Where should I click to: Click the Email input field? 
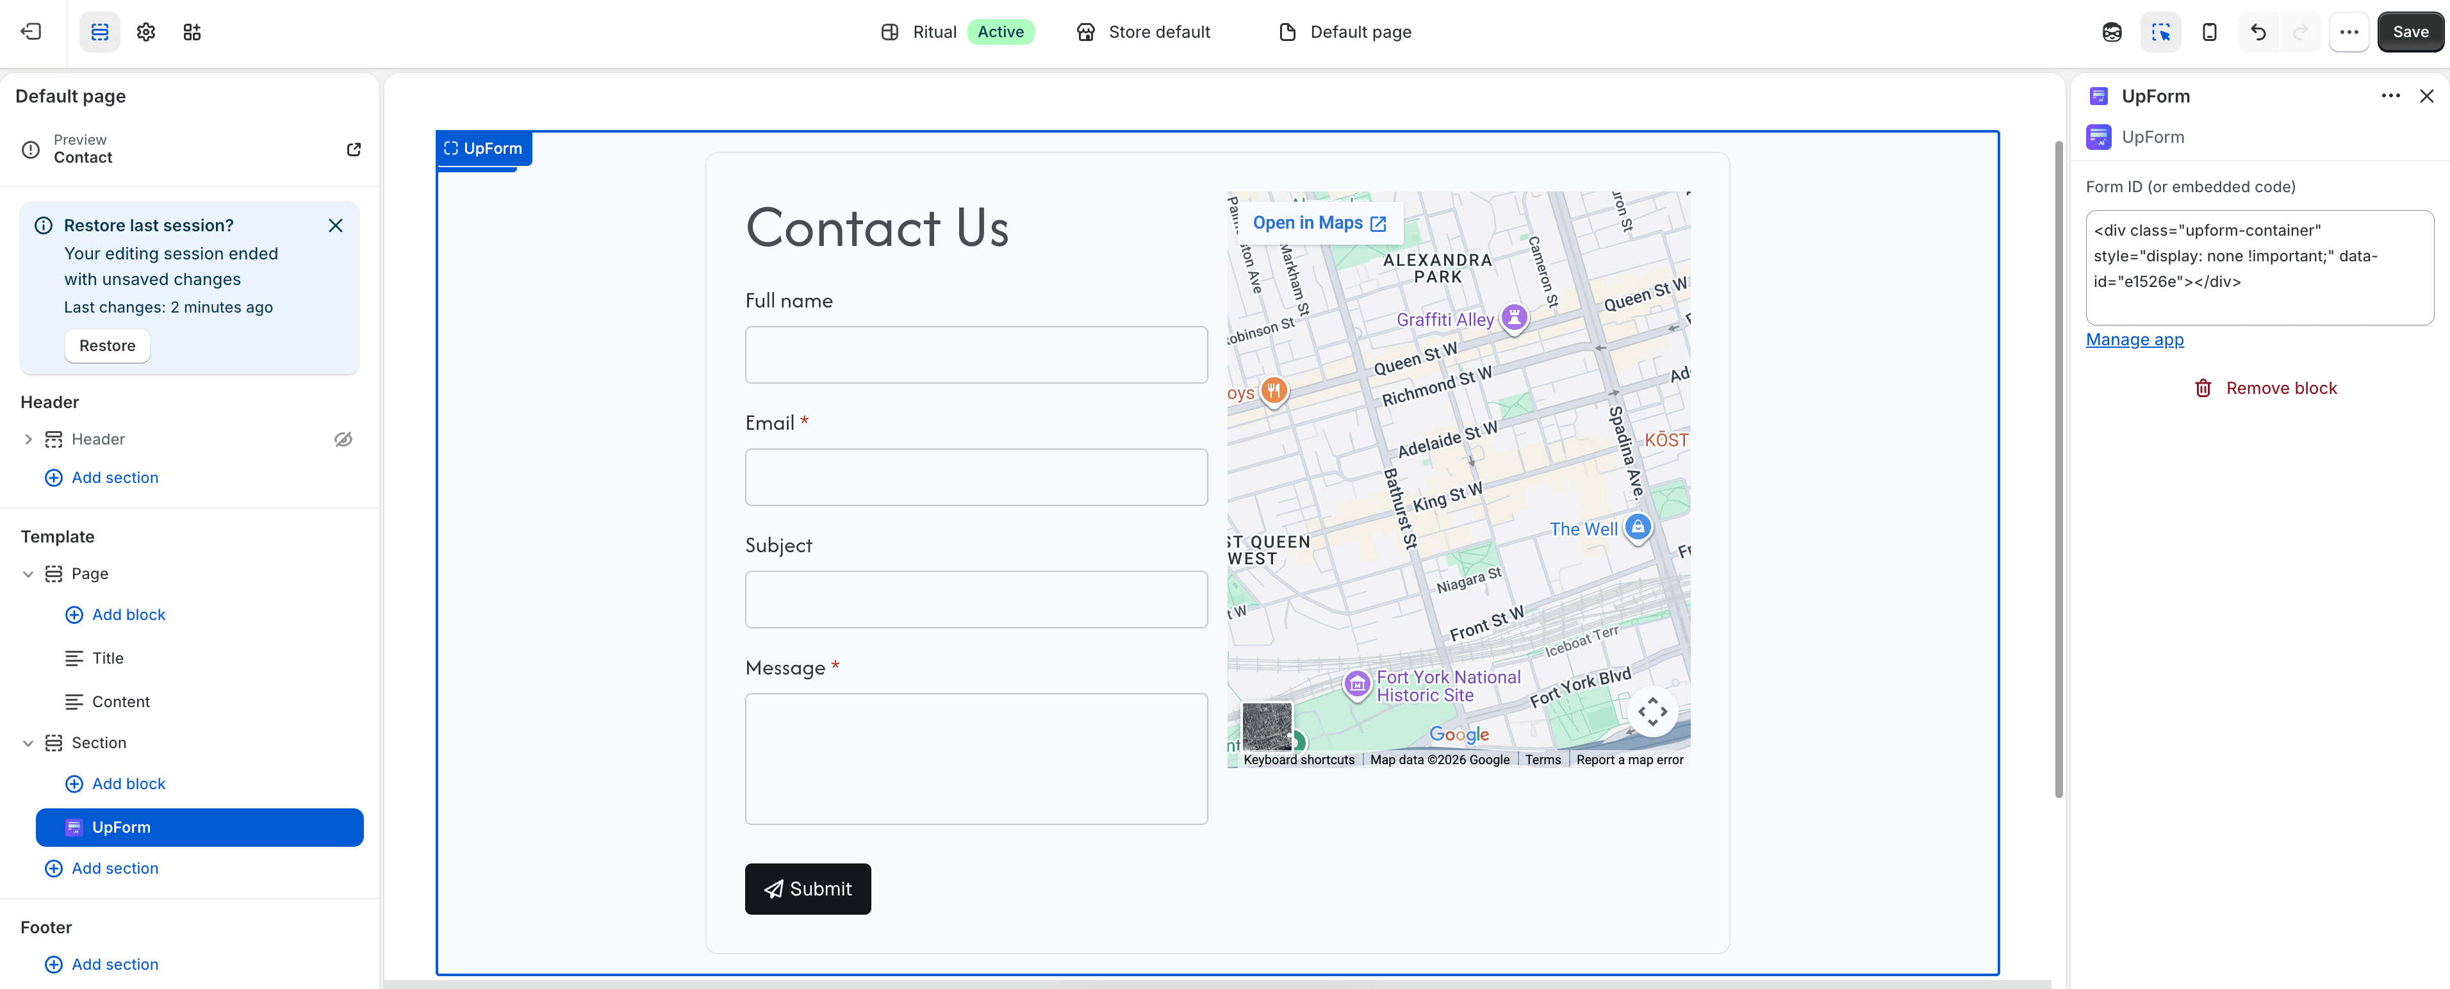976,477
